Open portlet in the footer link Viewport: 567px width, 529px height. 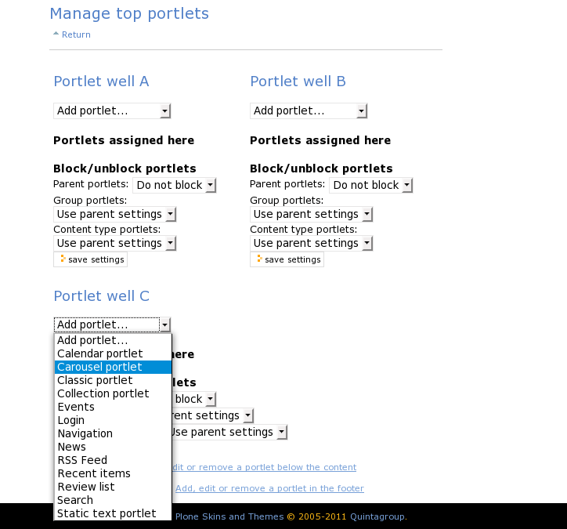coord(269,488)
